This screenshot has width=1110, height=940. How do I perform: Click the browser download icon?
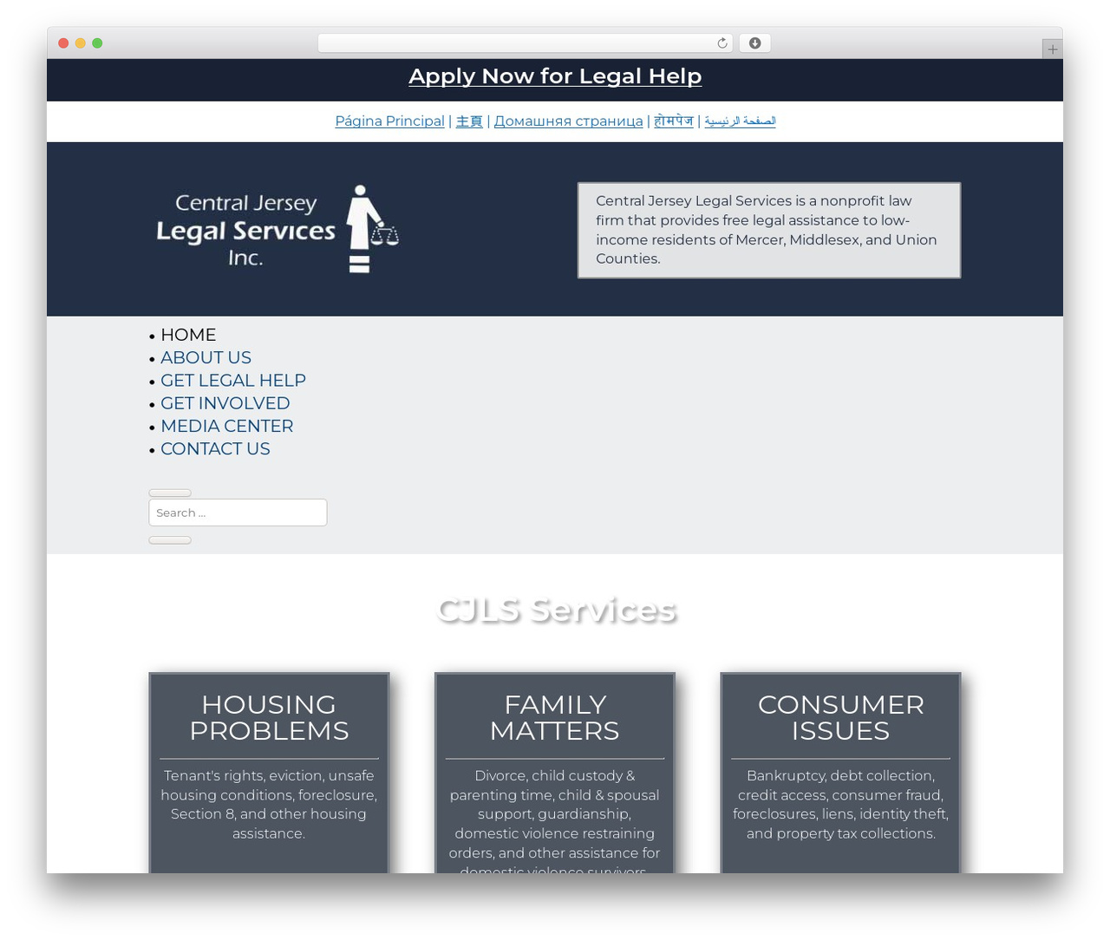point(754,43)
